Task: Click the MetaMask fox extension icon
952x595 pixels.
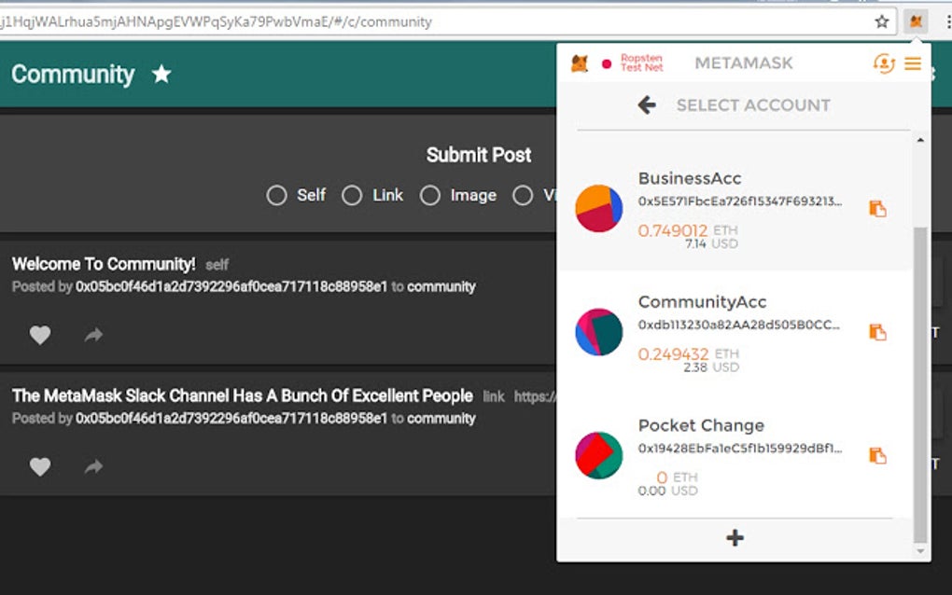Action: [x=916, y=21]
